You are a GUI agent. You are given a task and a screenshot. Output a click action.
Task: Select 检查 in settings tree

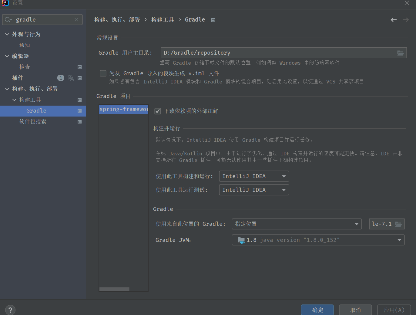tap(25, 67)
